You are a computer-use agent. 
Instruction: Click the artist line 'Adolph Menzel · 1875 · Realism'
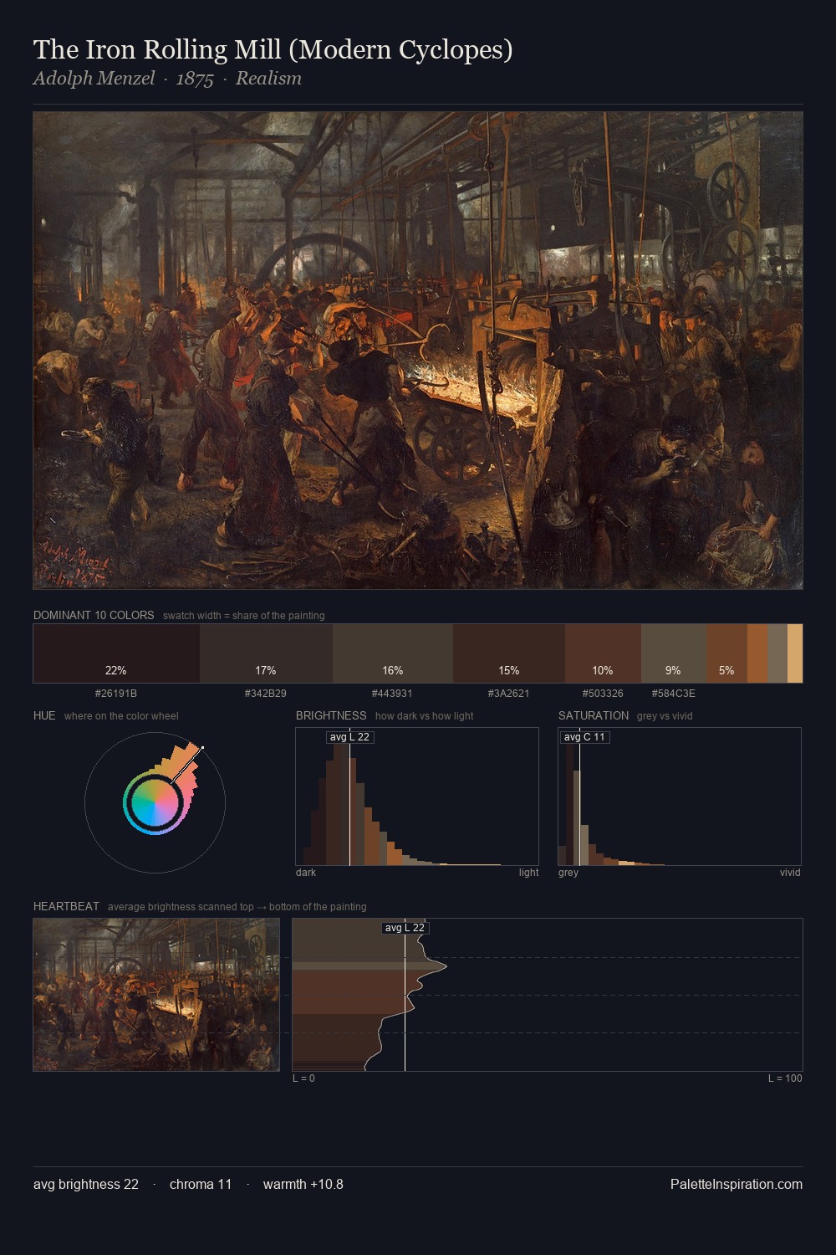(167, 79)
